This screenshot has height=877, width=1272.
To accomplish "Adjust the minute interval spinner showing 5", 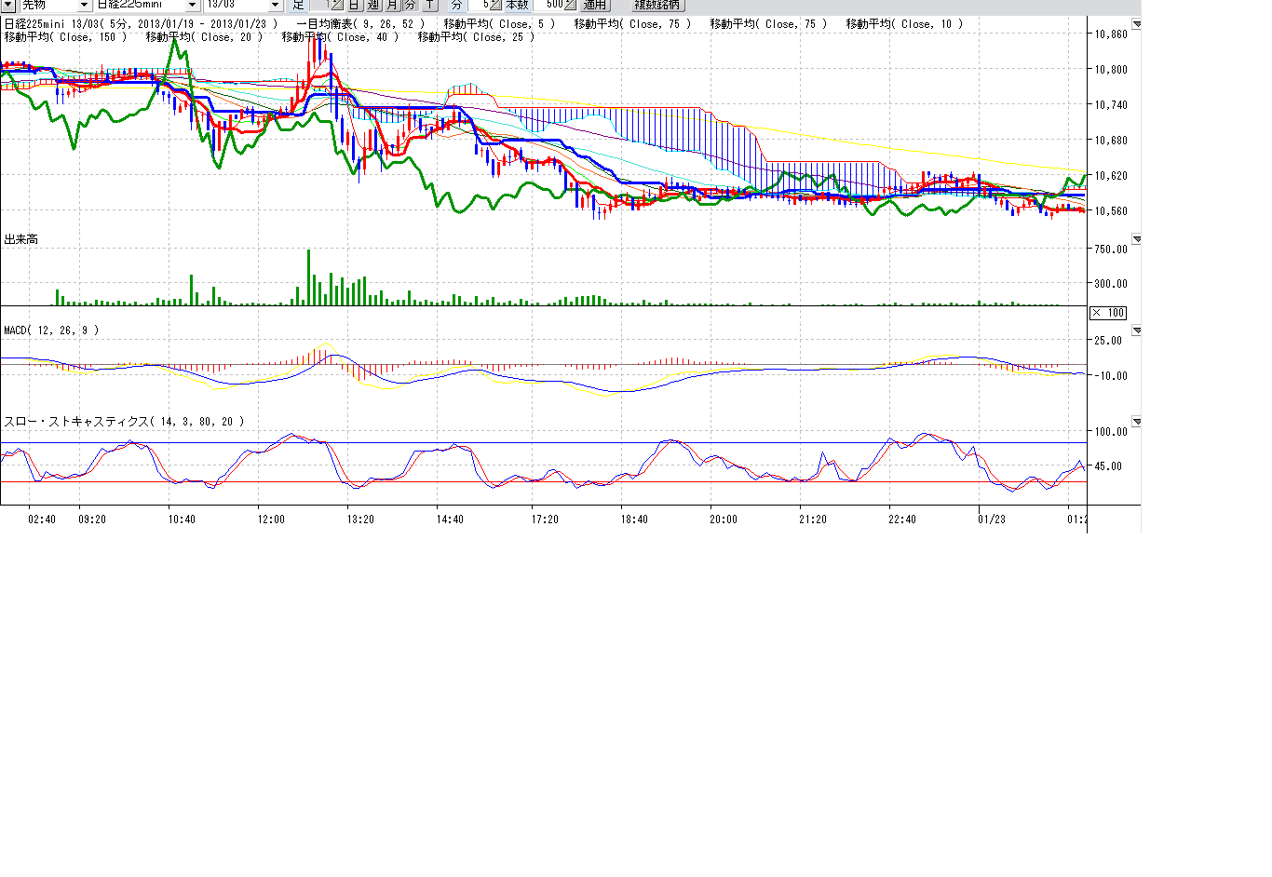I will tap(497, 5).
